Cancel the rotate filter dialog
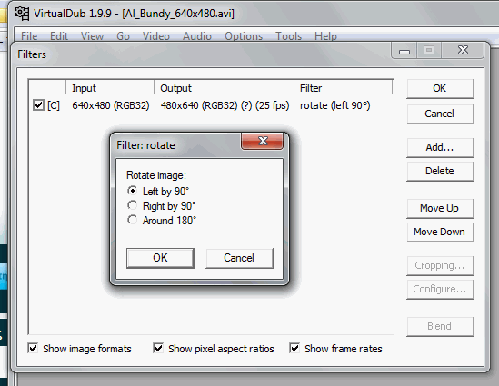This screenshot has height=386, width=499. [239, 258]
